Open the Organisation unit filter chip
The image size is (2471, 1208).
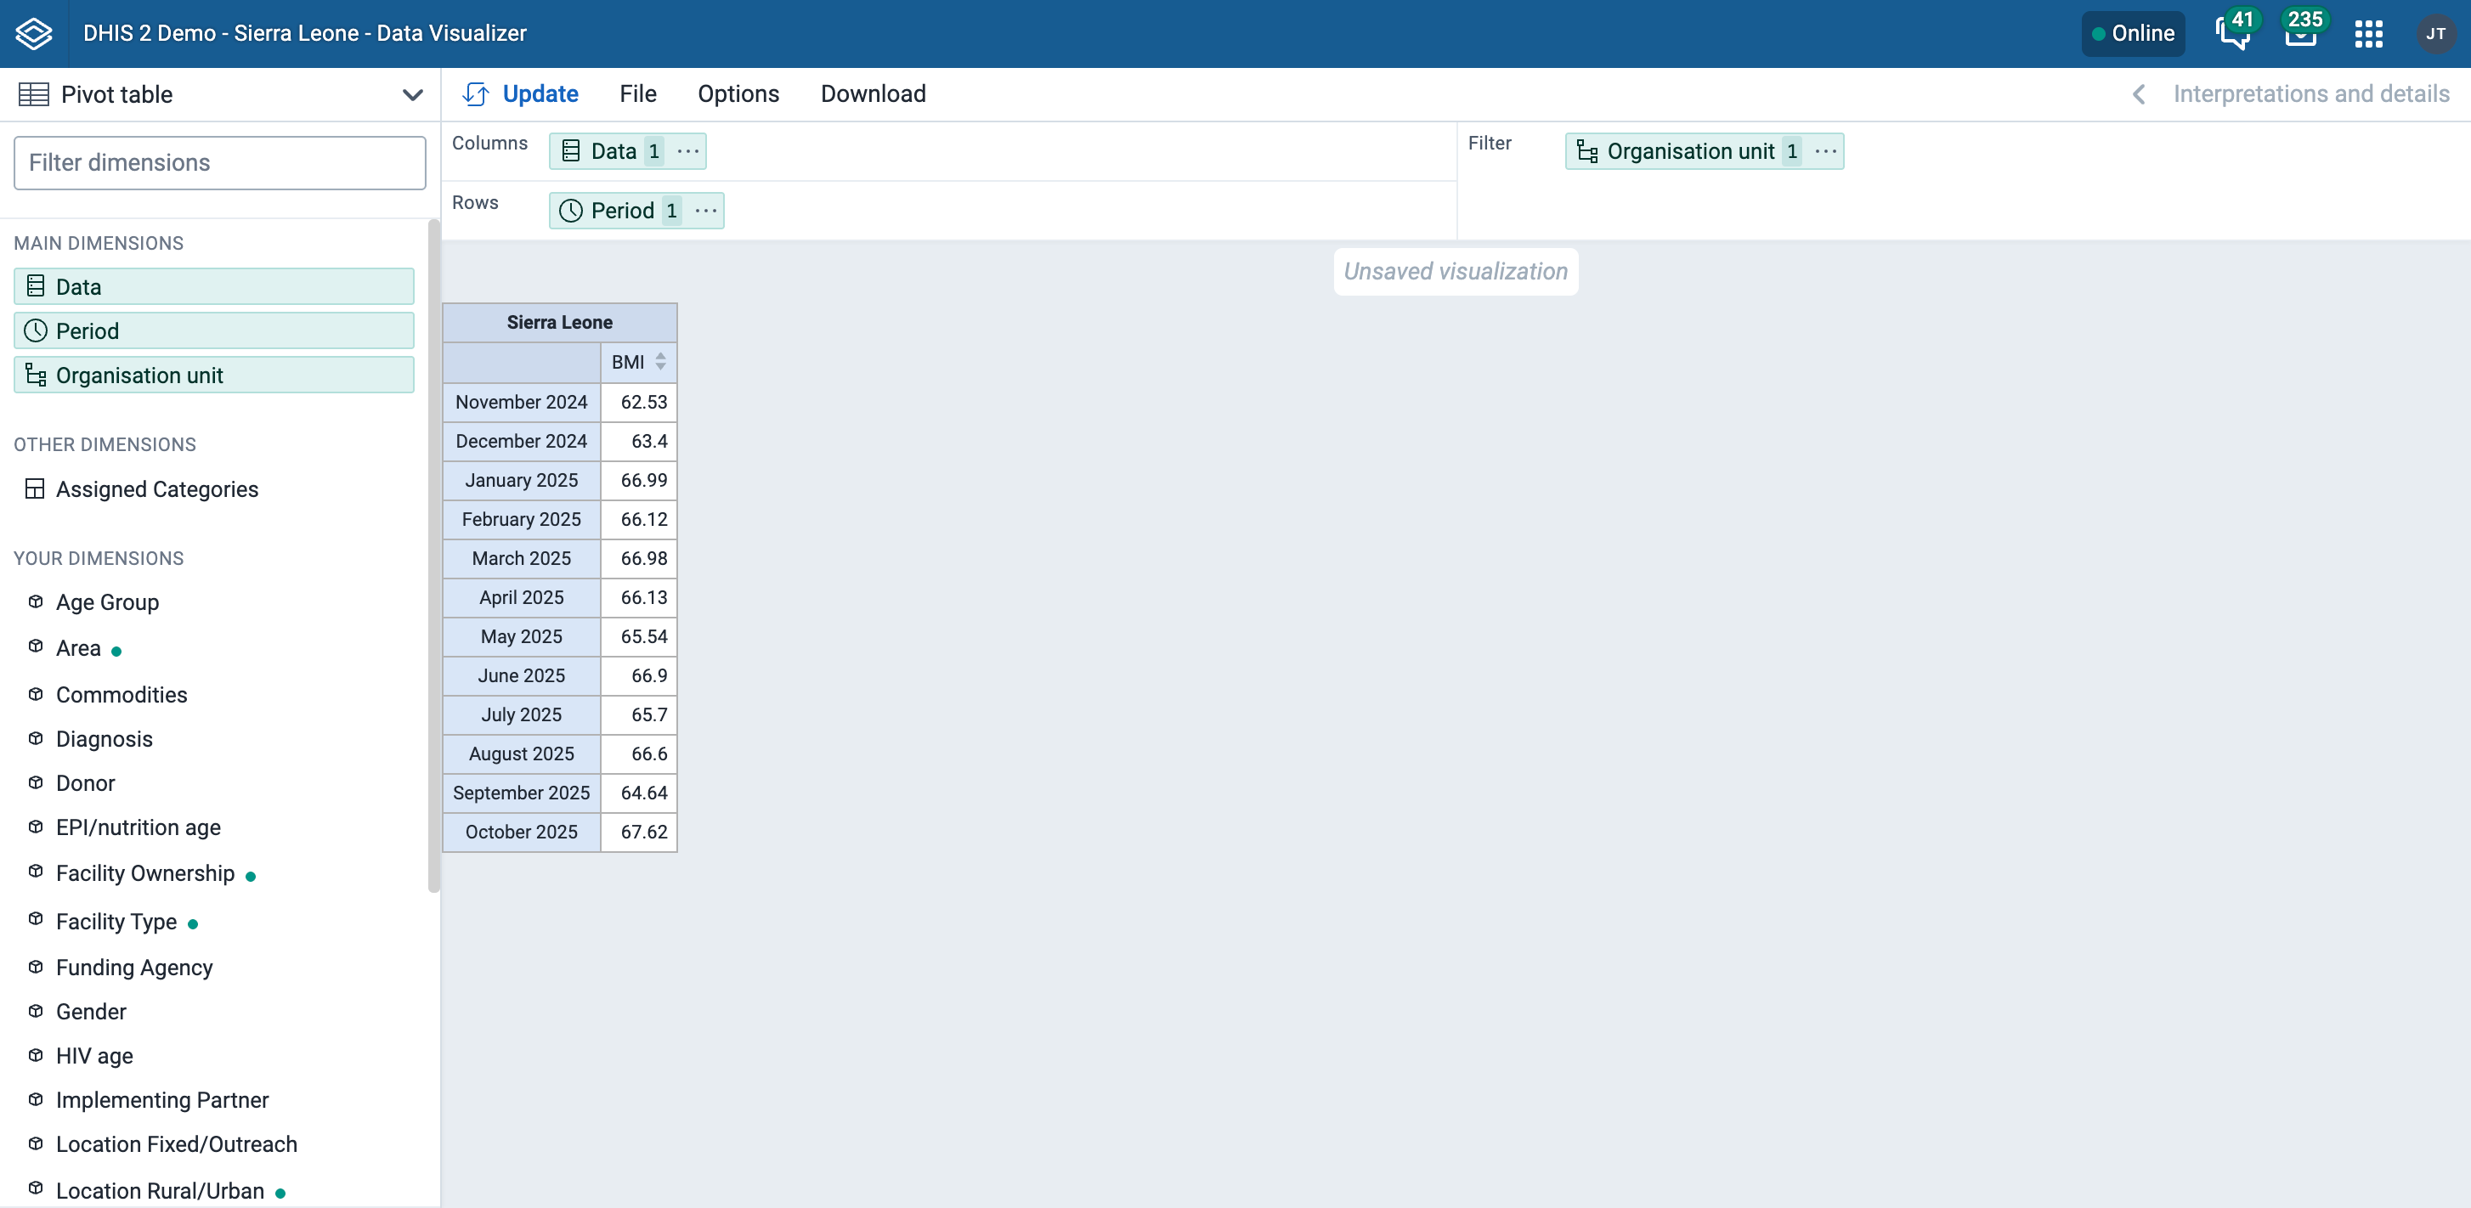pos(1689,151)
